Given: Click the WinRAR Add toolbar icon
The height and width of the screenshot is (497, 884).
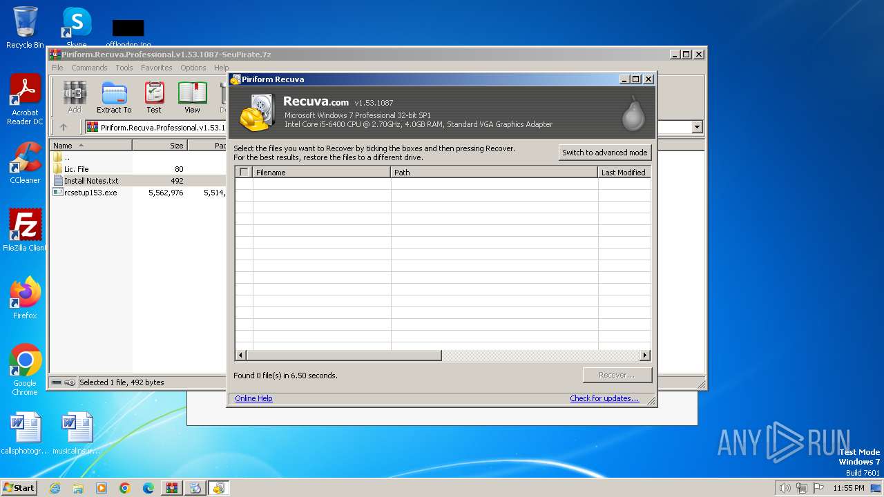Looking at the screenshot, I should pyautogui.click(x=75, y=97).
